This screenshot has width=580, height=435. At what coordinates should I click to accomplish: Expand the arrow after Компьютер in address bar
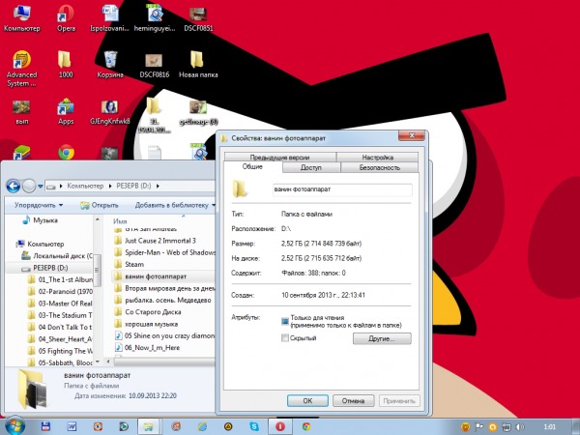[x=110, y=186]
